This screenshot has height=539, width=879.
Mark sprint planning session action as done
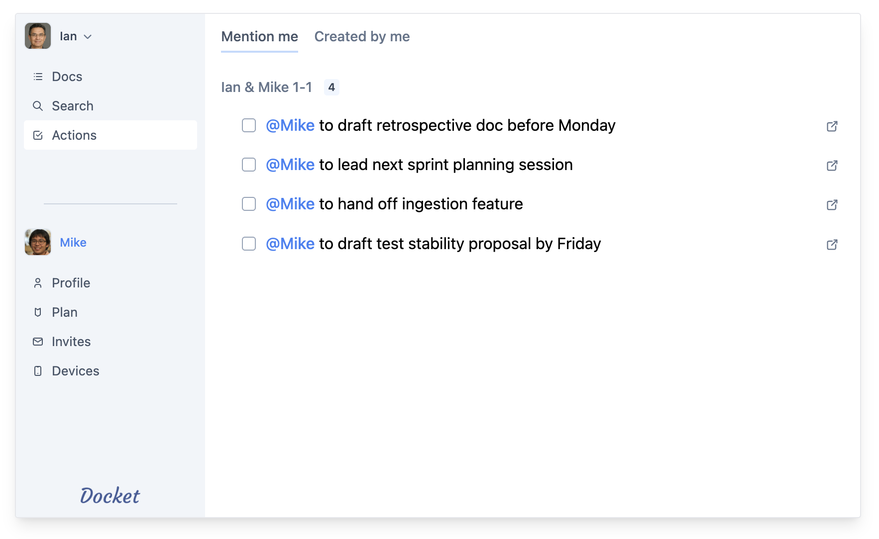point(249,165)
